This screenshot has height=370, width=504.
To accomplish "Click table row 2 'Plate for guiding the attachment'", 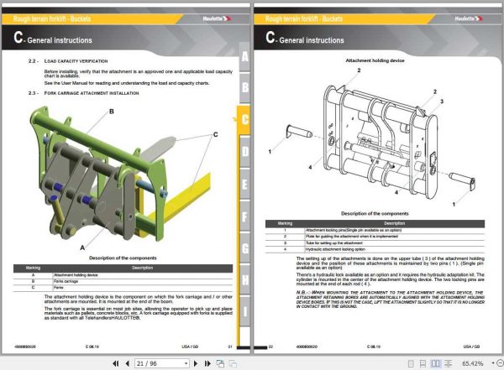I will (375, 237).
